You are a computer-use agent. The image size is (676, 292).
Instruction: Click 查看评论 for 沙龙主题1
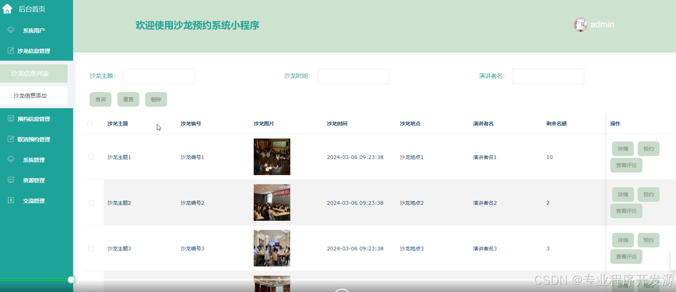pos(626,165)
